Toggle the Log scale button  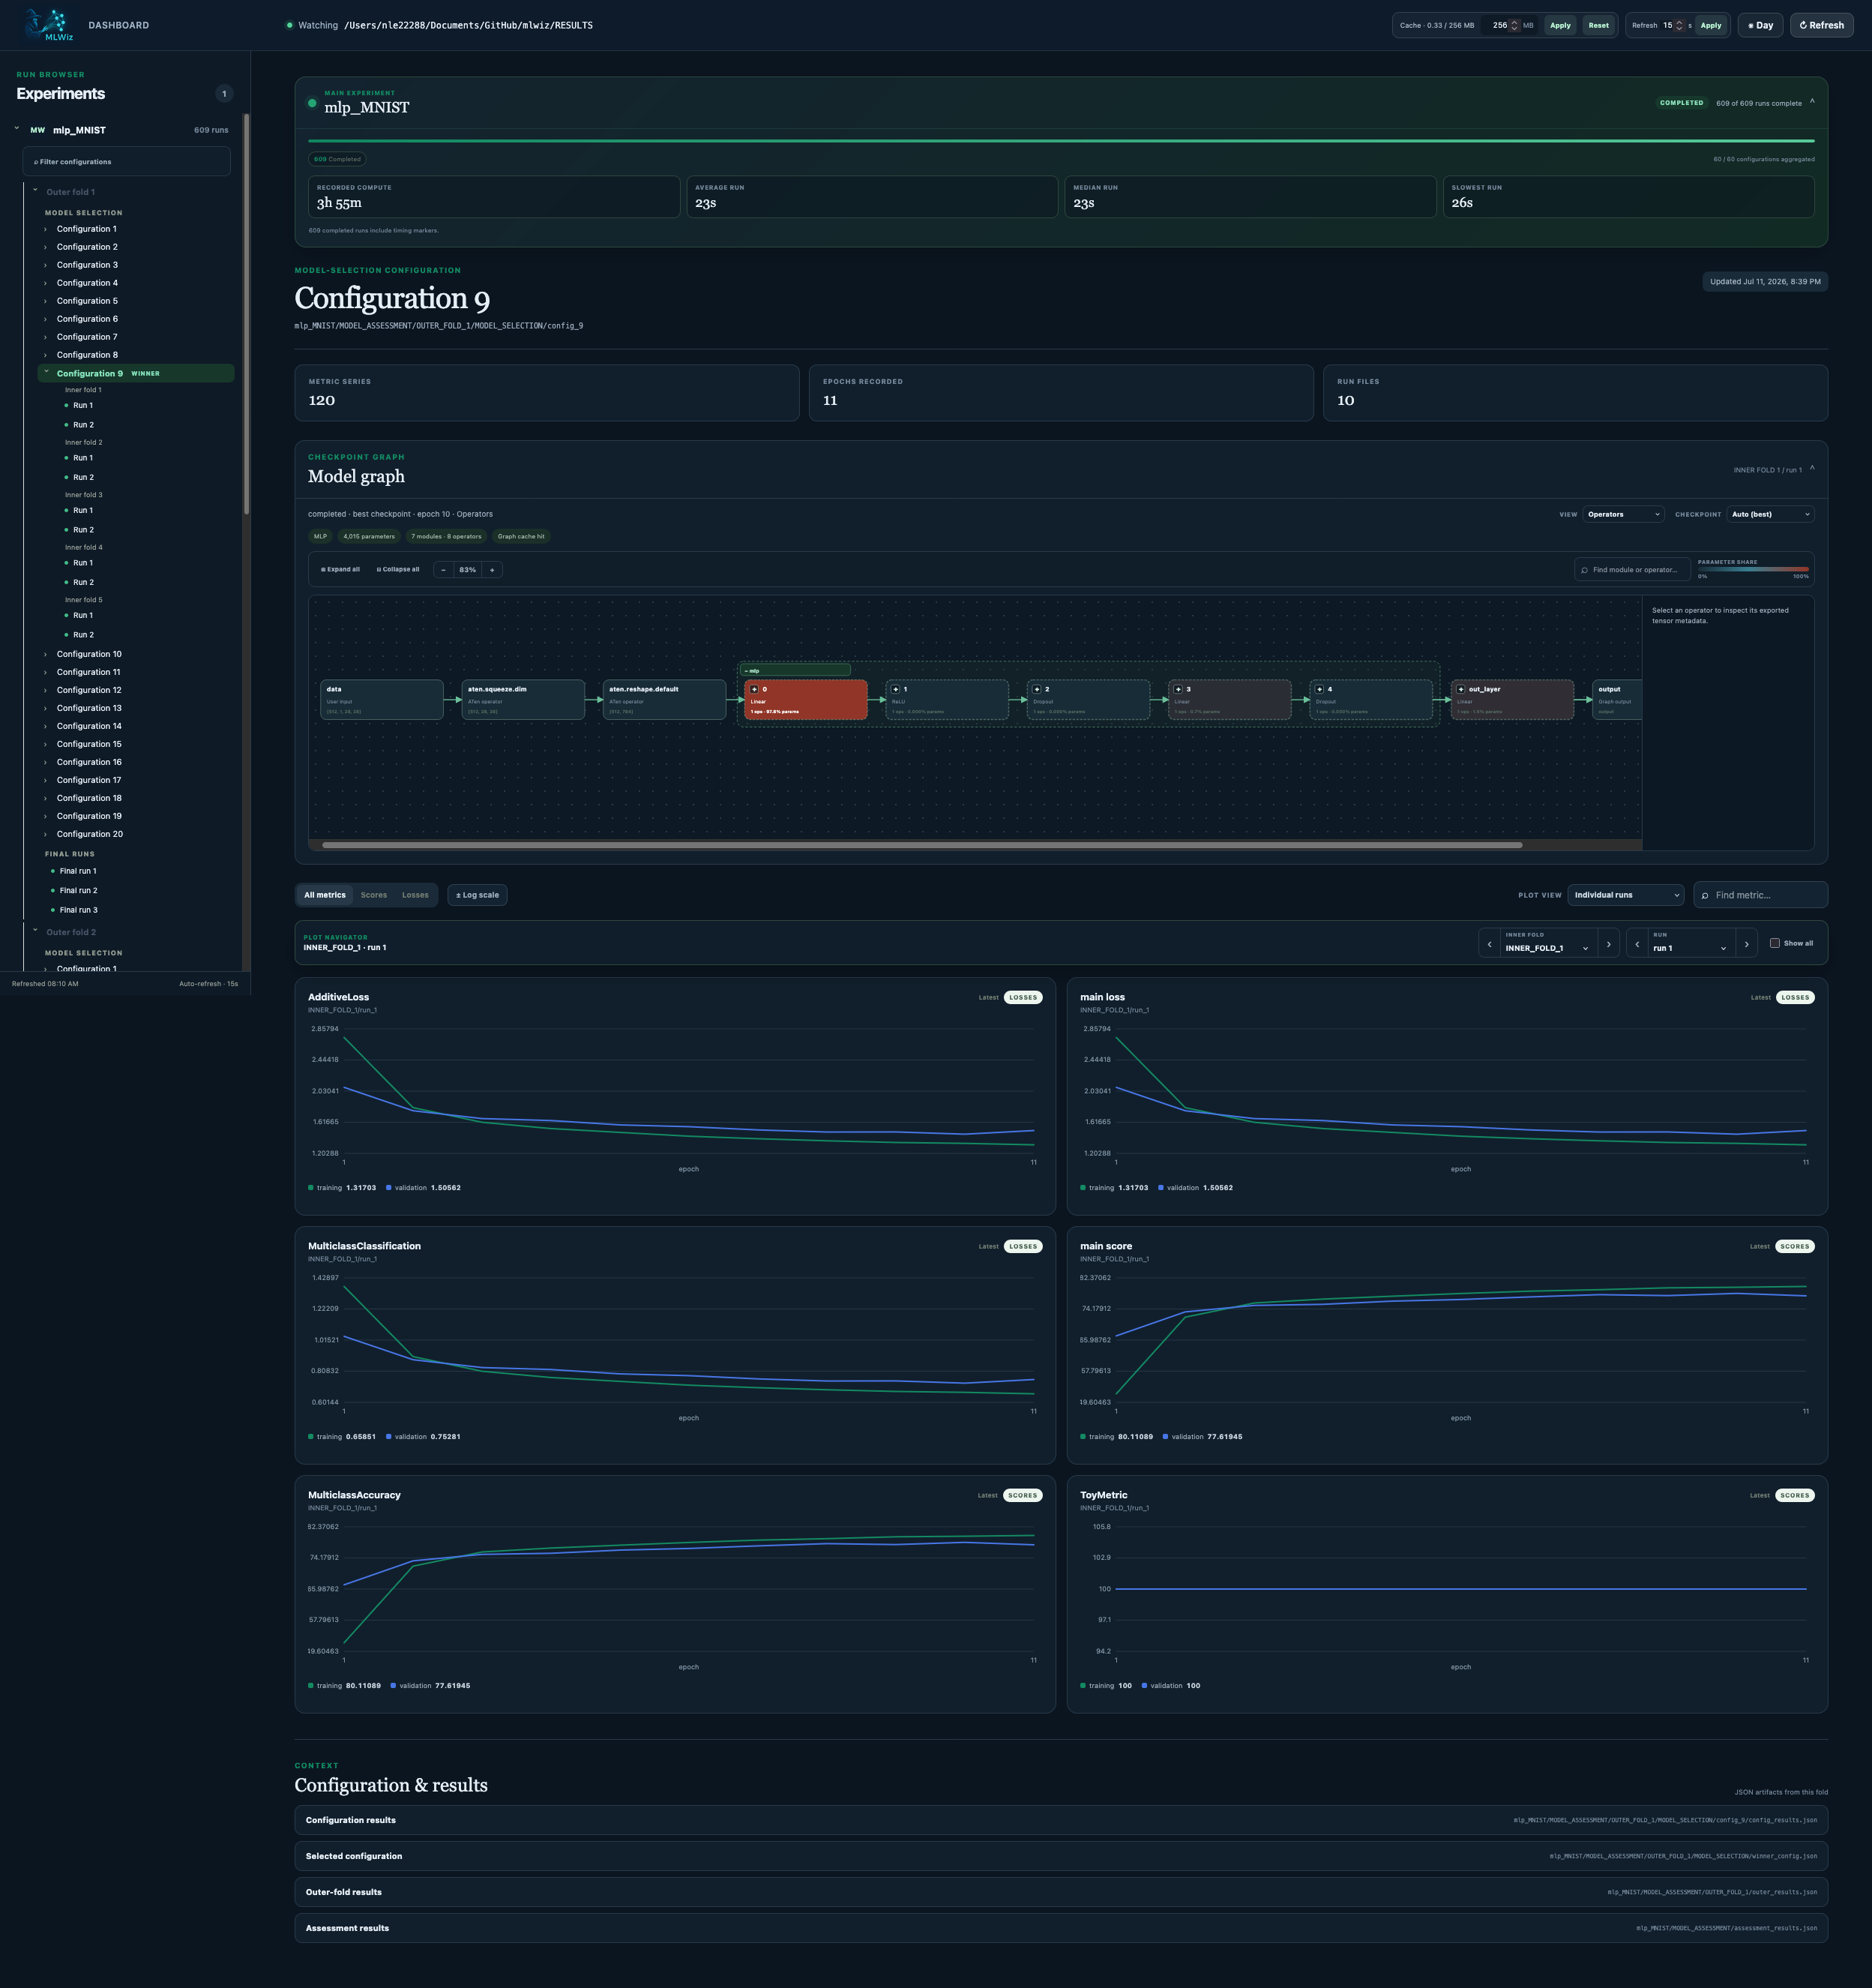[x=477, y=895]
